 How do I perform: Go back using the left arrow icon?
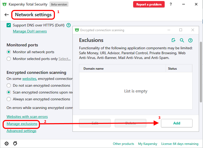[x=7, y=15]
